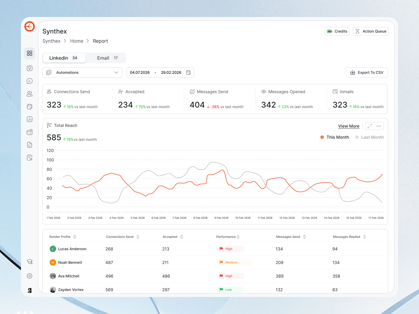Click the settings gear in sidebar
This screenshot has width=419, height=314.
tap(30, 276)
